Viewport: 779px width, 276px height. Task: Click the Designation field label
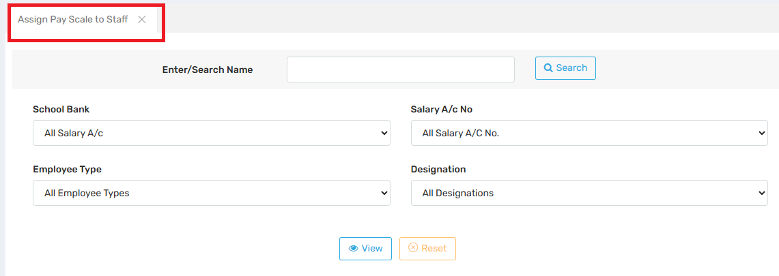(x=438, y=169)
